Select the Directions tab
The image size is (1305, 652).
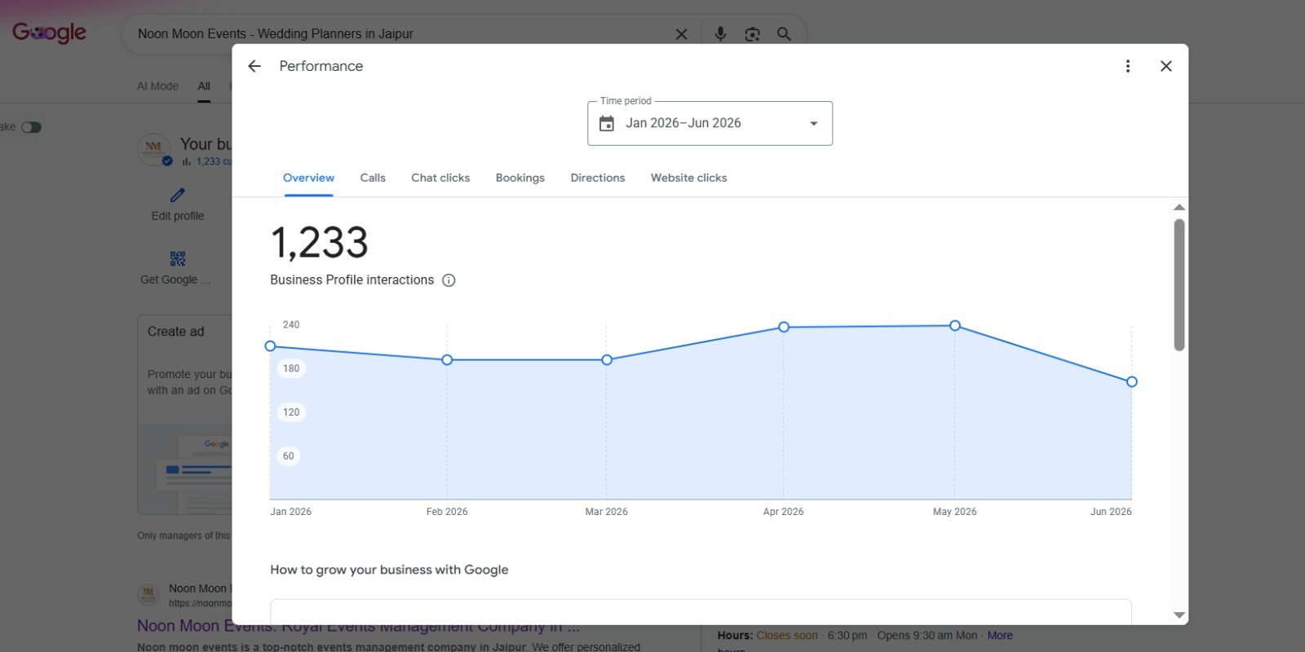click(x=598, y=178)
